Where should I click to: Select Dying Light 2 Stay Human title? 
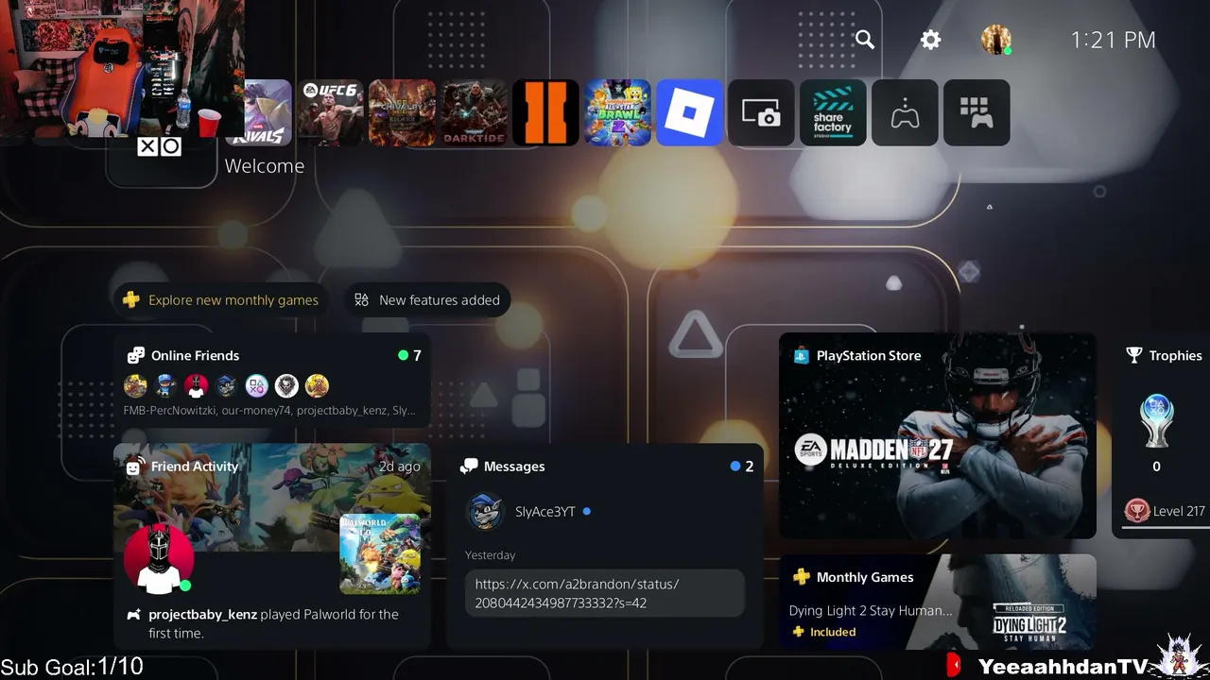pyautogui.click(x=871, y=610)
